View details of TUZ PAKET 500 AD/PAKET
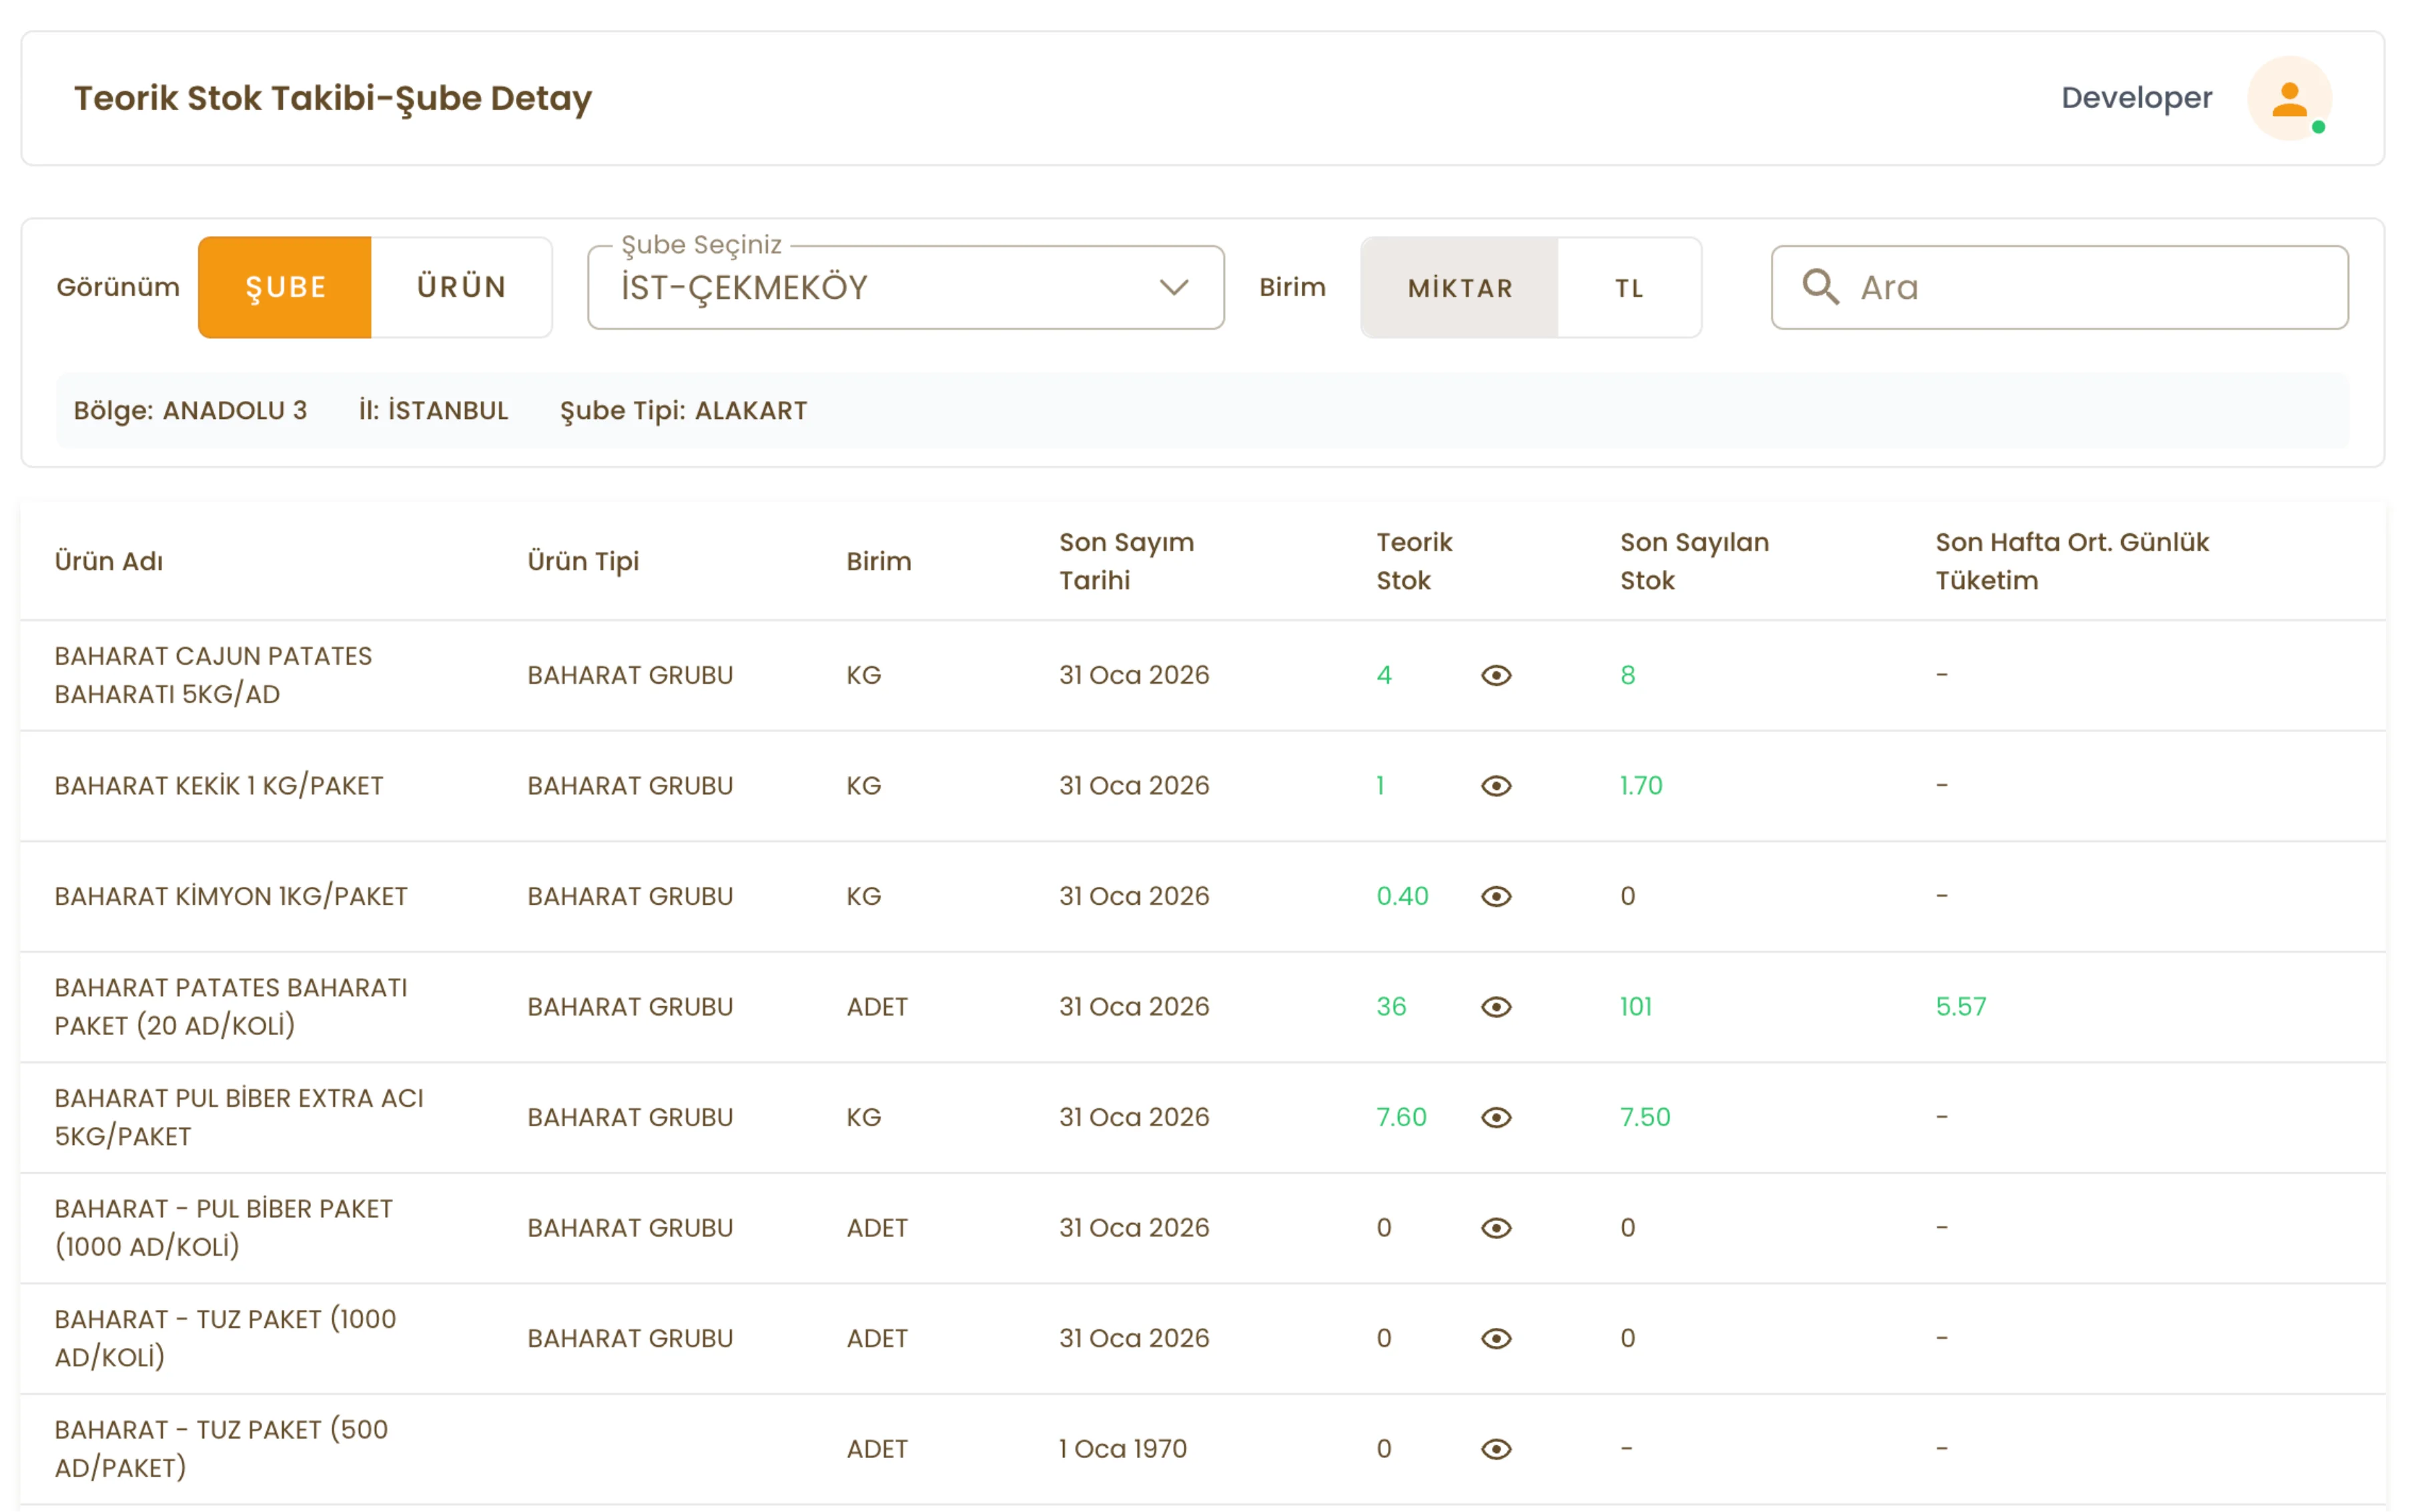This screenshot has width=2418, height=1512. pyautogui.click(x=1495, y=1449)
